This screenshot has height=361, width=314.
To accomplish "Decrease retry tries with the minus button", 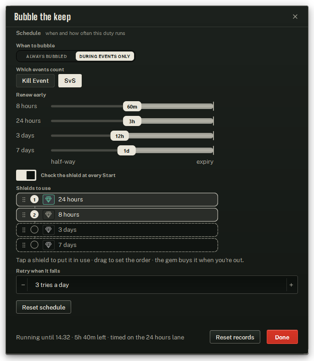I will pos(23,285).
